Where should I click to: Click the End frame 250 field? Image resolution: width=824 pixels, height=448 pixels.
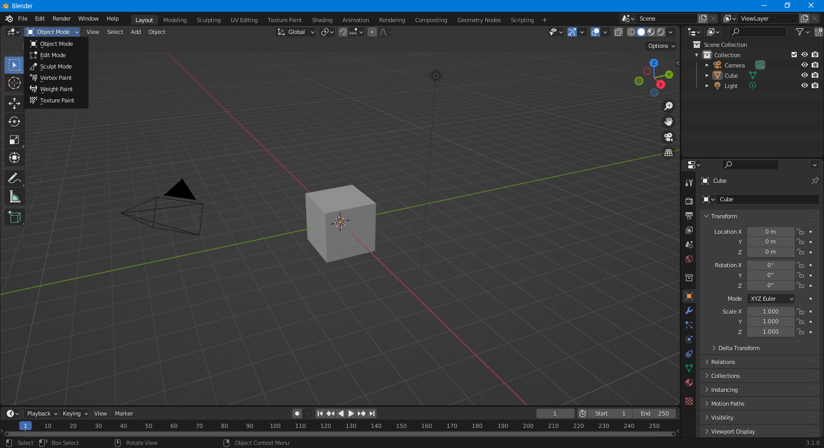coord(655,413)
